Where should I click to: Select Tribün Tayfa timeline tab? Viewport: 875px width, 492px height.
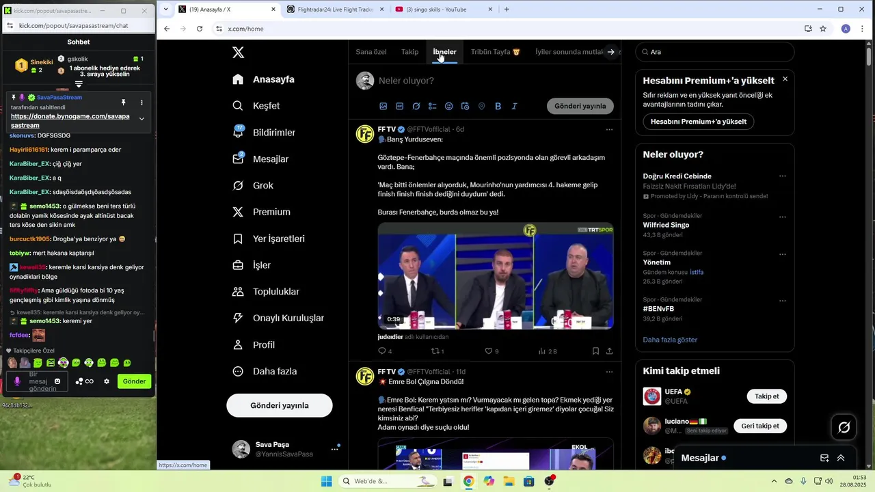496,52
